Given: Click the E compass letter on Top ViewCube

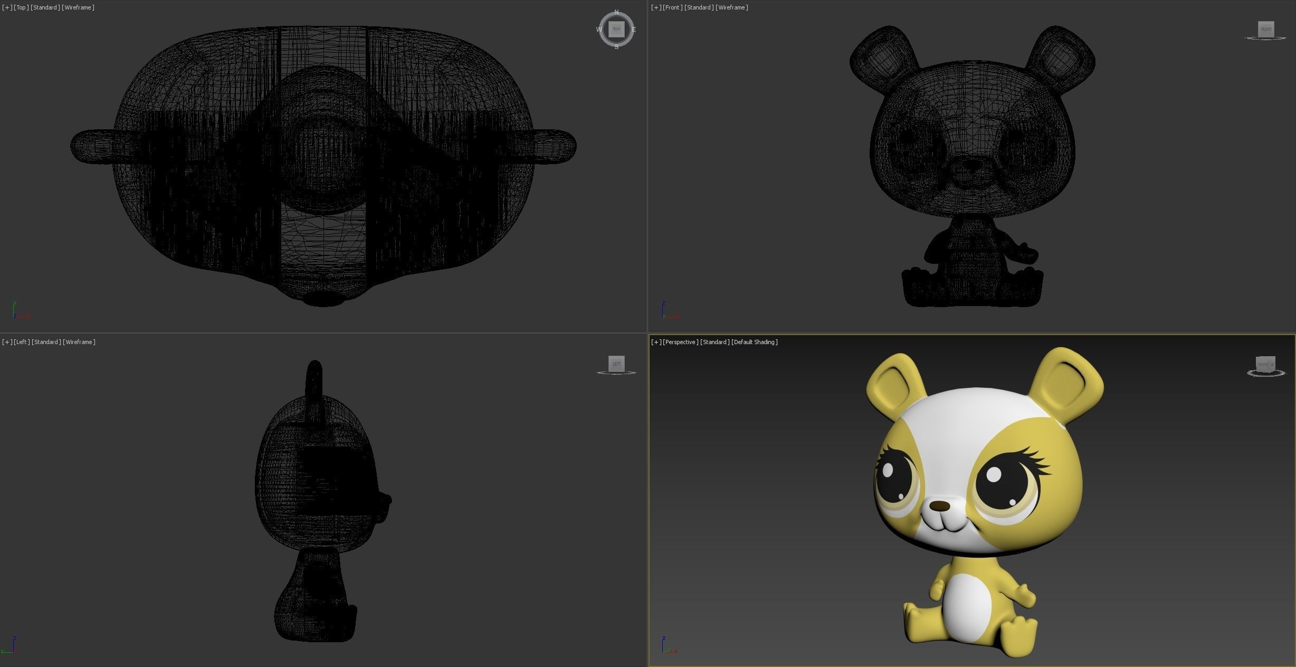Looking at the screenshot, I should click(634, 30).
